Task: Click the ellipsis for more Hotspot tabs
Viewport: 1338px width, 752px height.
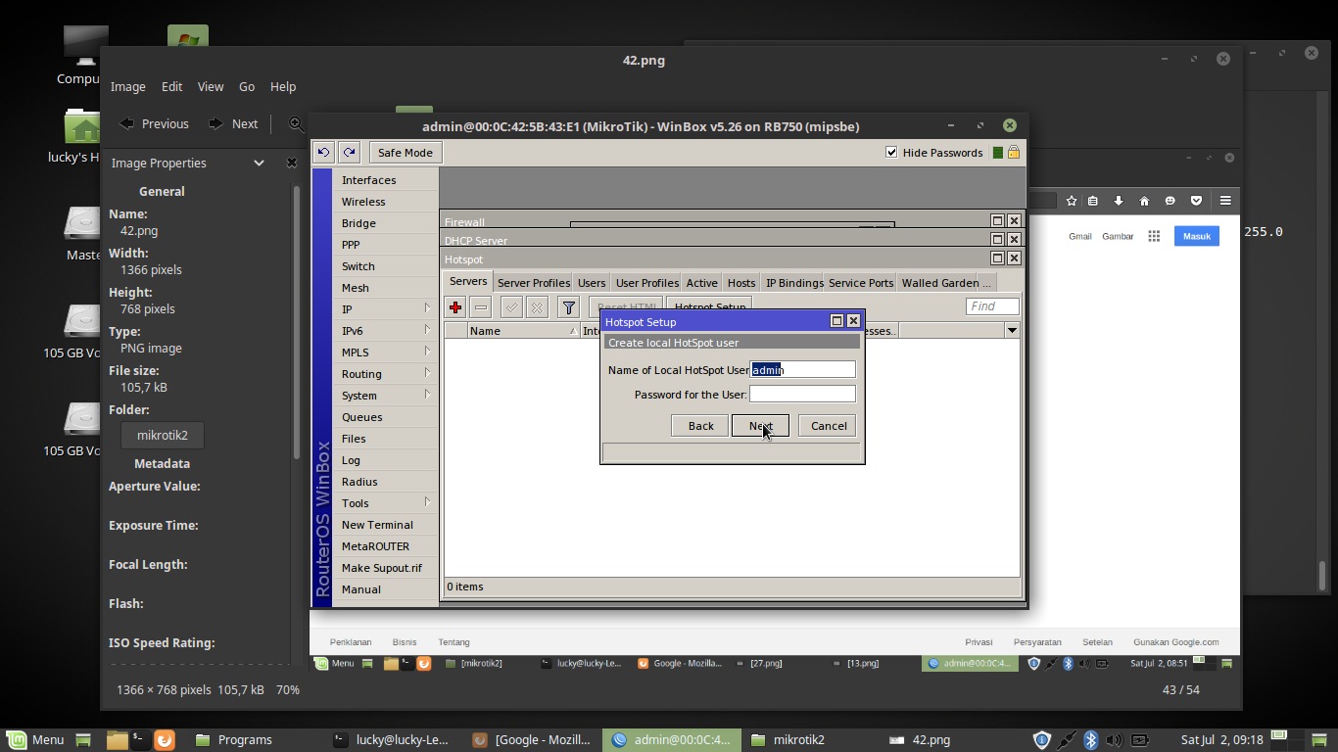Action: [985, 283]
